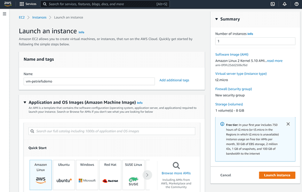Go to Instances breadcrumb link
Viewport: 302px width, 192px height.
(39, 18)
